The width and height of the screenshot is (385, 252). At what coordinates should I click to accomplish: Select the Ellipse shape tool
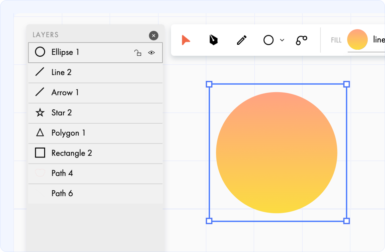point(269,40)
